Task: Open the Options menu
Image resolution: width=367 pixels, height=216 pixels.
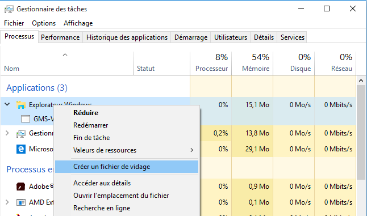Action: [44, 23]
